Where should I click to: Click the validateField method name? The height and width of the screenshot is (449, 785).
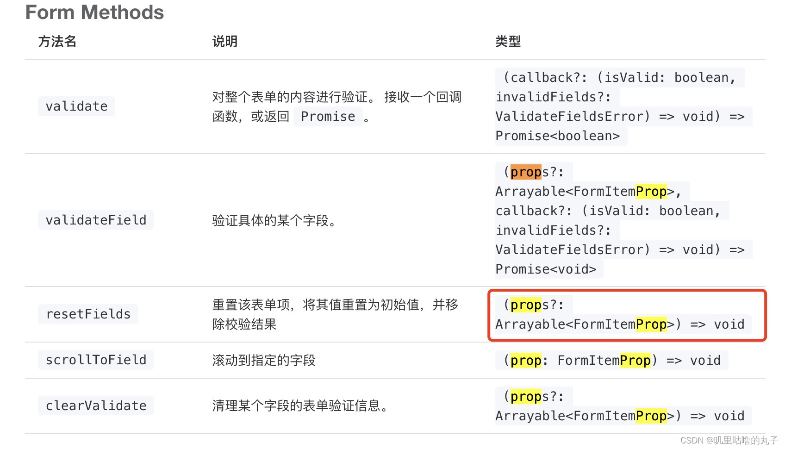pos(96,220)
